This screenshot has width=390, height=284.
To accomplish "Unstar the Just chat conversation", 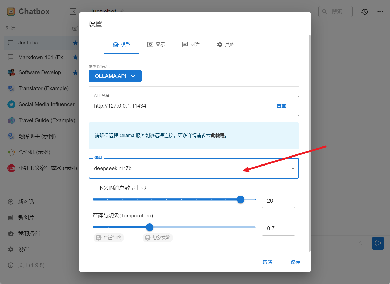I will pos(75,43).
